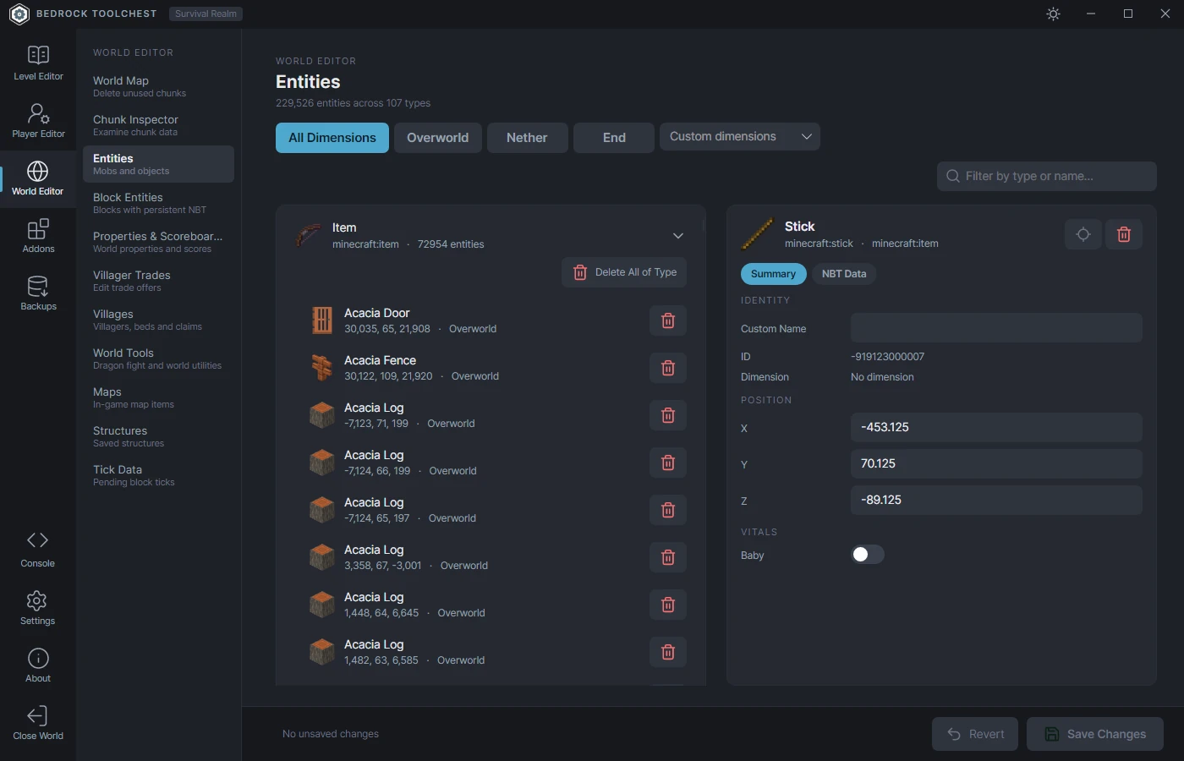Show the Summary tab

[773, 274]
